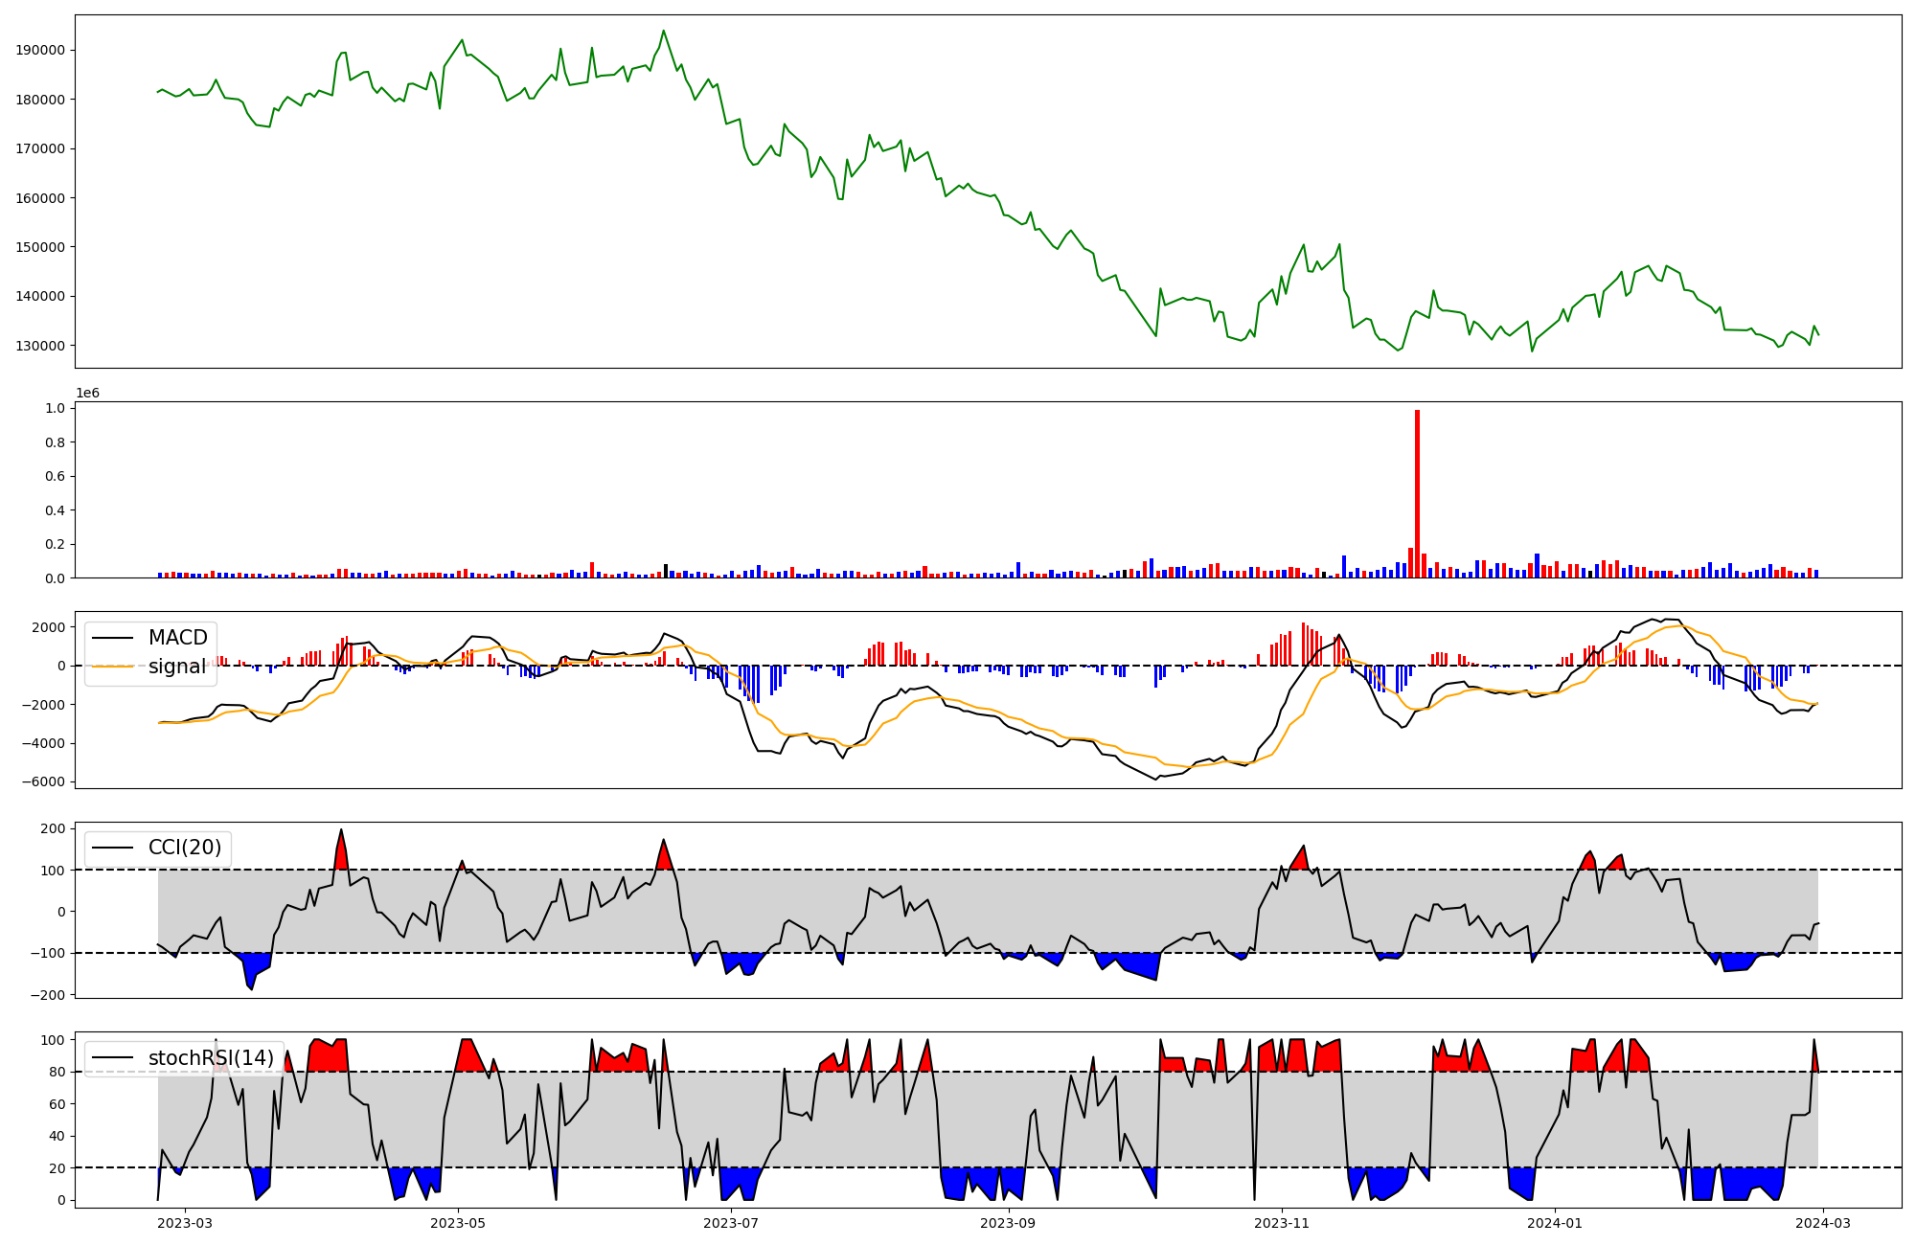1916x1245 pixels.
Task: Click the -6000 MACD axis tick label
Action: point(42,782)
